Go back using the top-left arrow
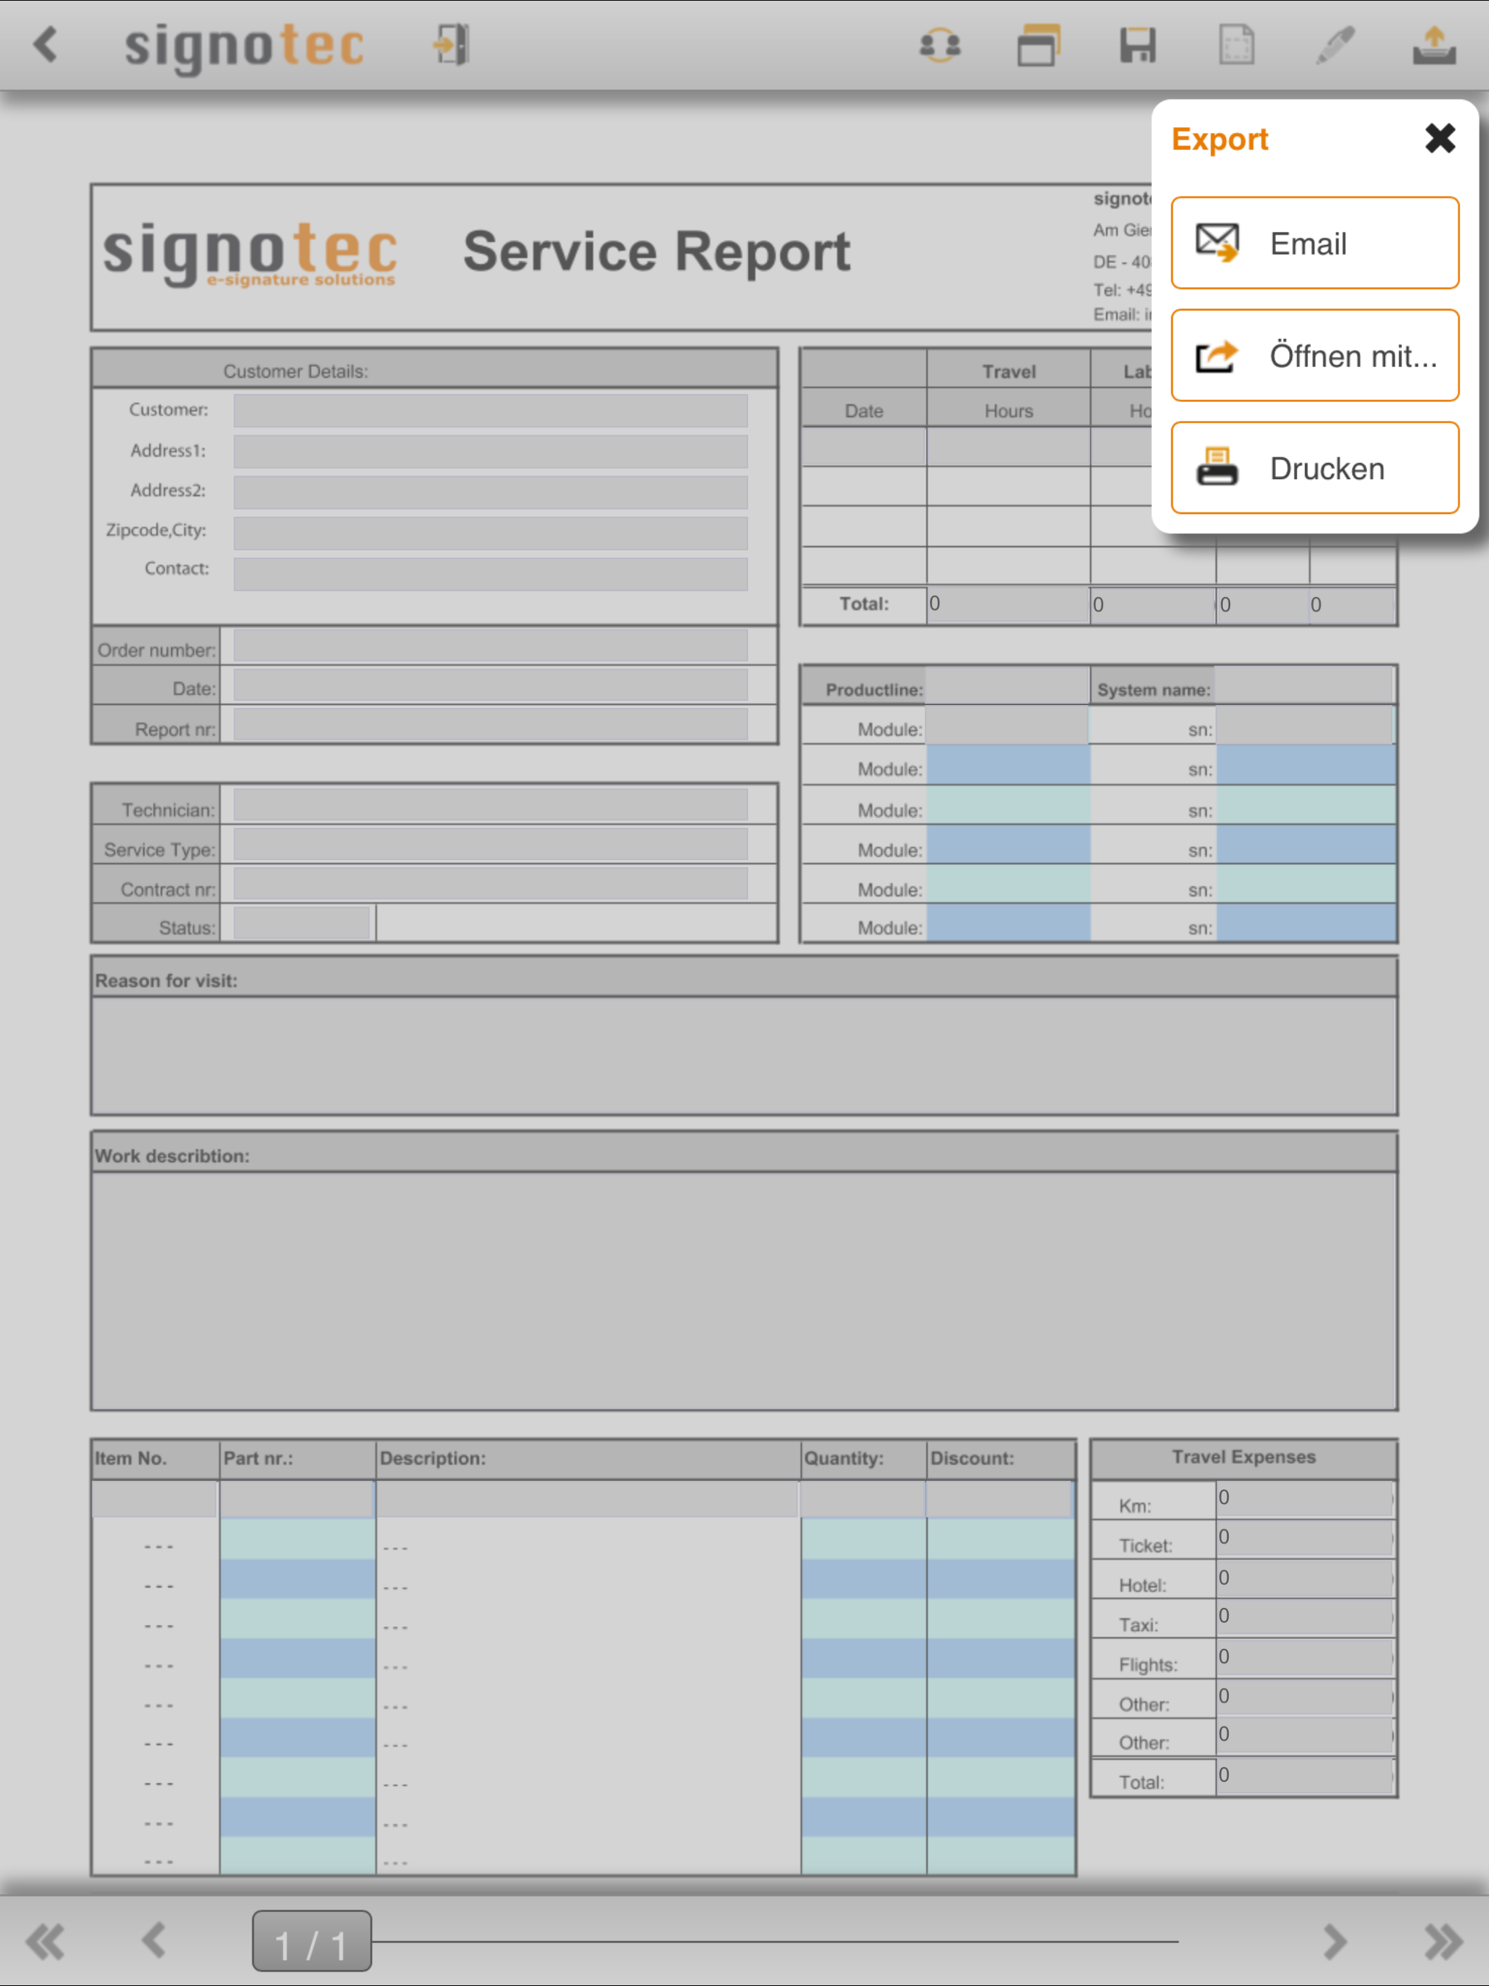 [x=46, y=45]
